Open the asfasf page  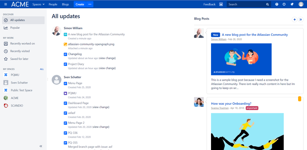pos(72,113)
